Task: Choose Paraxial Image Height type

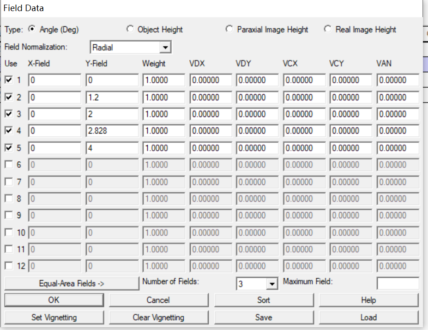Action: coord(229,29)
